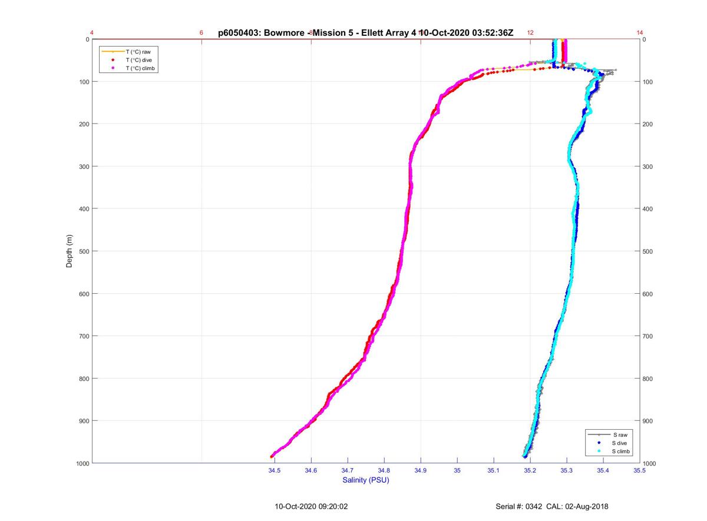
Task: Click the salinity tick label 34.9
Action: (x=421, y=470)
